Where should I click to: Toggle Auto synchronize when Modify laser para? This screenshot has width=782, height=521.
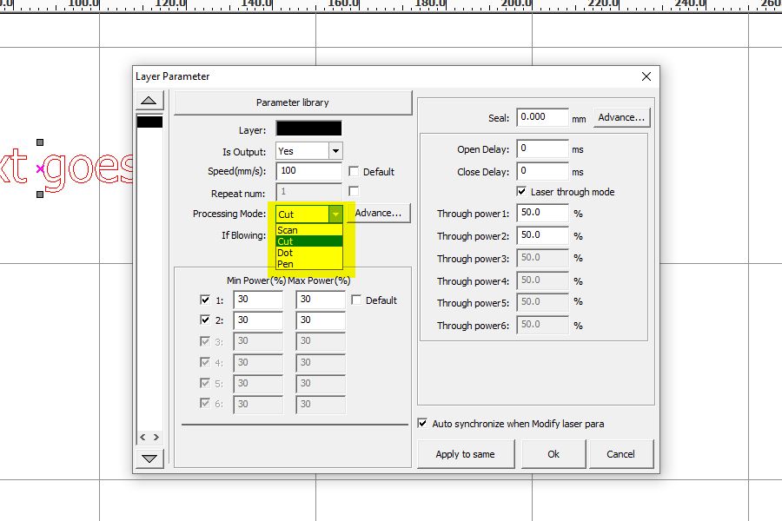click(x=423, y=424)
